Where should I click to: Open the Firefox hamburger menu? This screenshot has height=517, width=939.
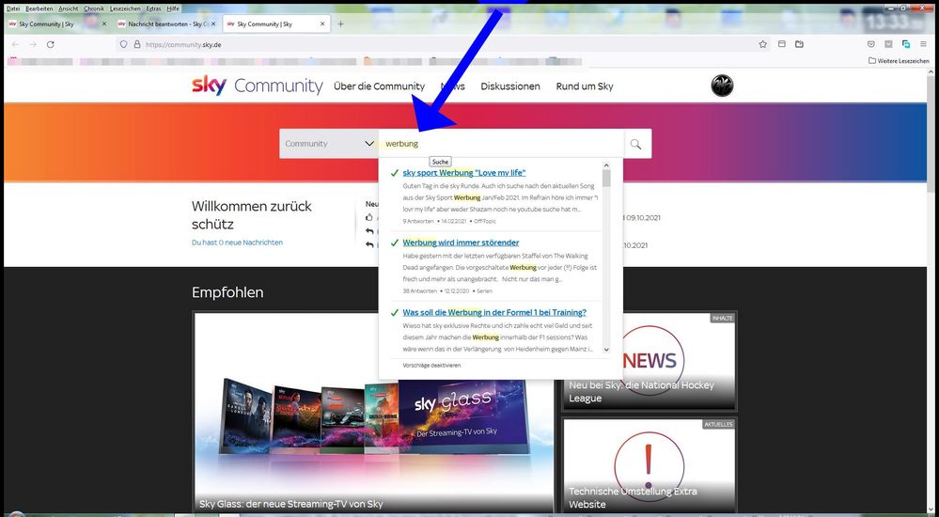pyautogui.click(x=923, y=44)
